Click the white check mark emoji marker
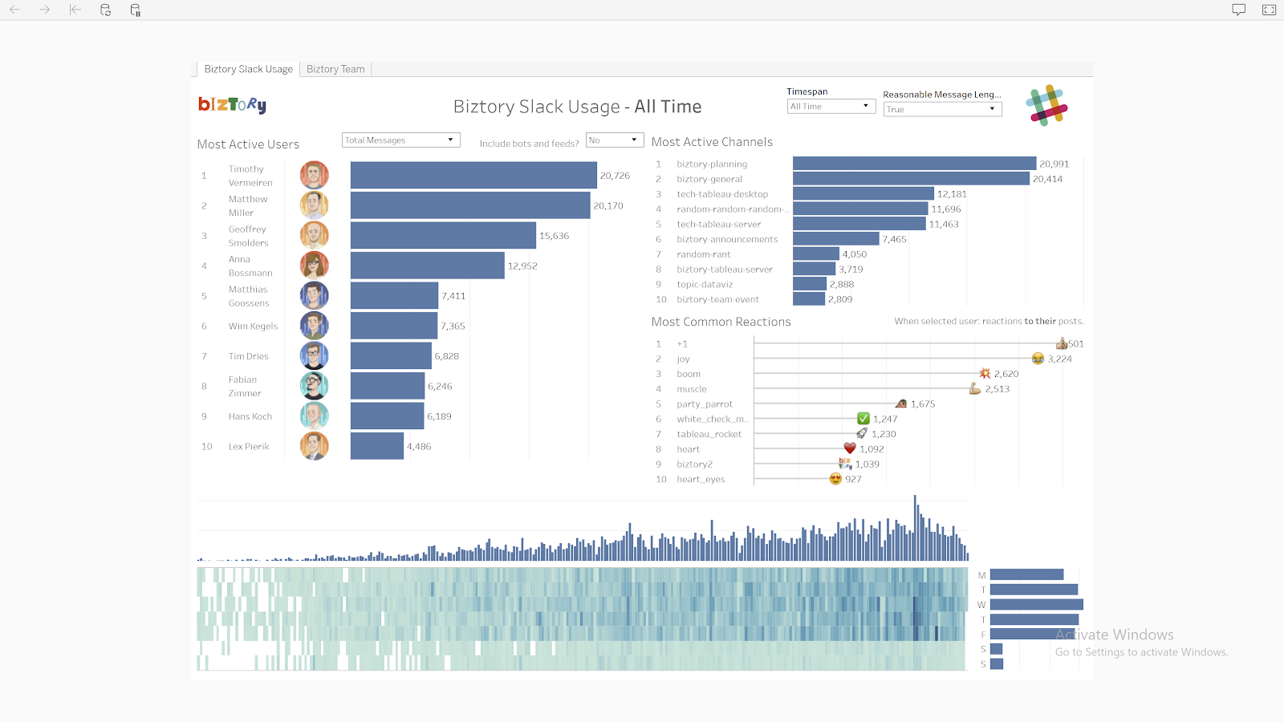This screenshot has height=722, width=1284. [863, 419]
